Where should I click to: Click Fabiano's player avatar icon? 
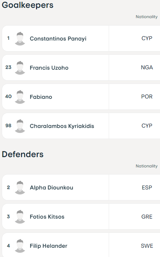(x=20, y=97)
